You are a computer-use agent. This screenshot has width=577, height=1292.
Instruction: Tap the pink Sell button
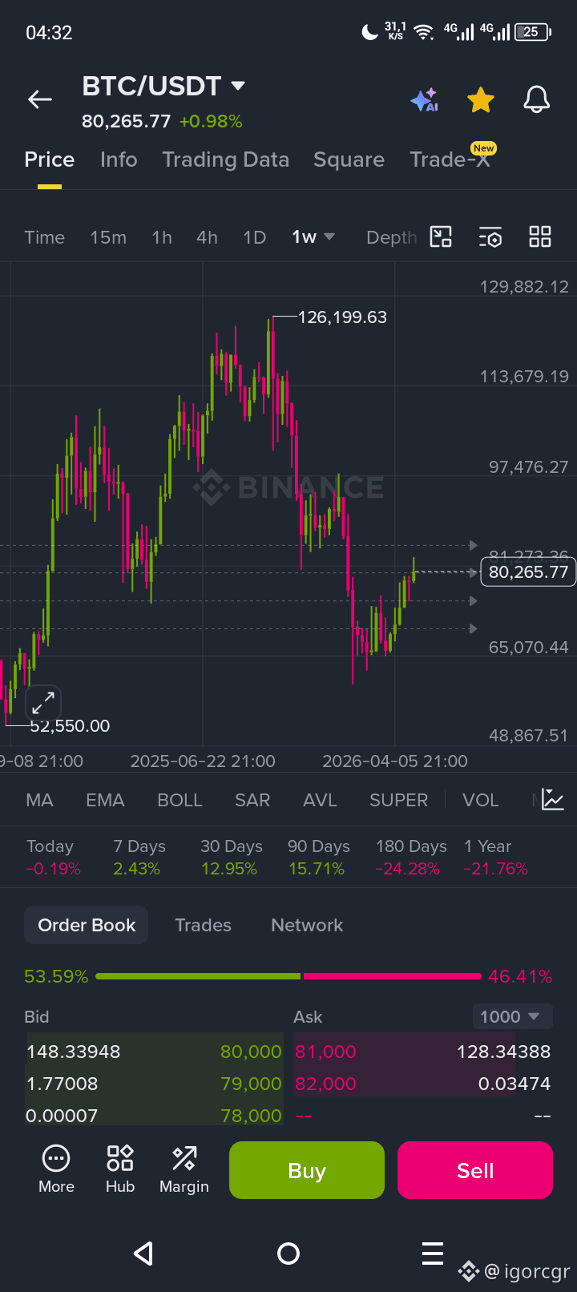click(475, 1170)
